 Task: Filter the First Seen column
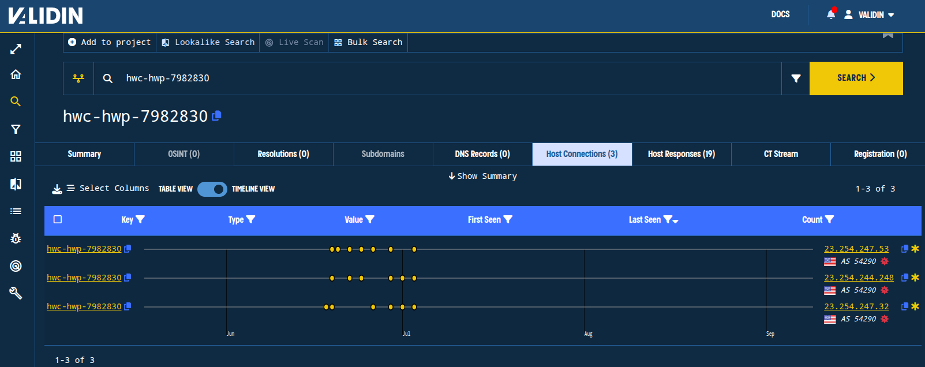point(508,219)
